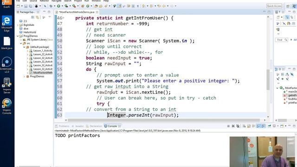Open the New file dropdown arrow

22,6
